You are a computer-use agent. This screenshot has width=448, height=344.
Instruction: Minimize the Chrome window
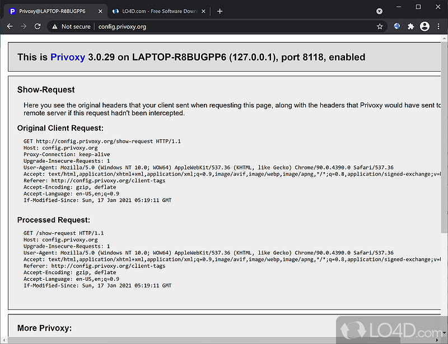[x=399, y=7]
